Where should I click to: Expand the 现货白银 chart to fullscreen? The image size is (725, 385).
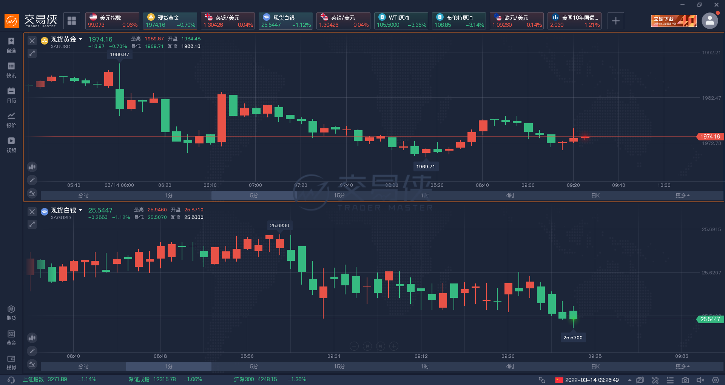pyautogui.click(x=32, y=224)
